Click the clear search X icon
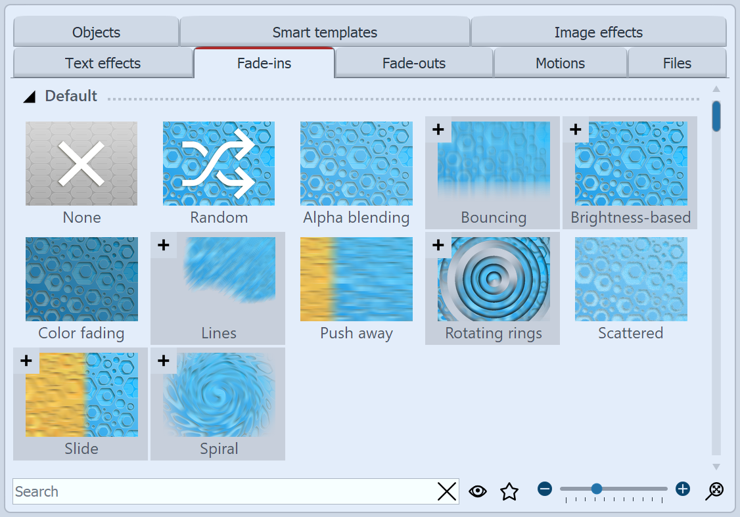 tap(447, 491)
